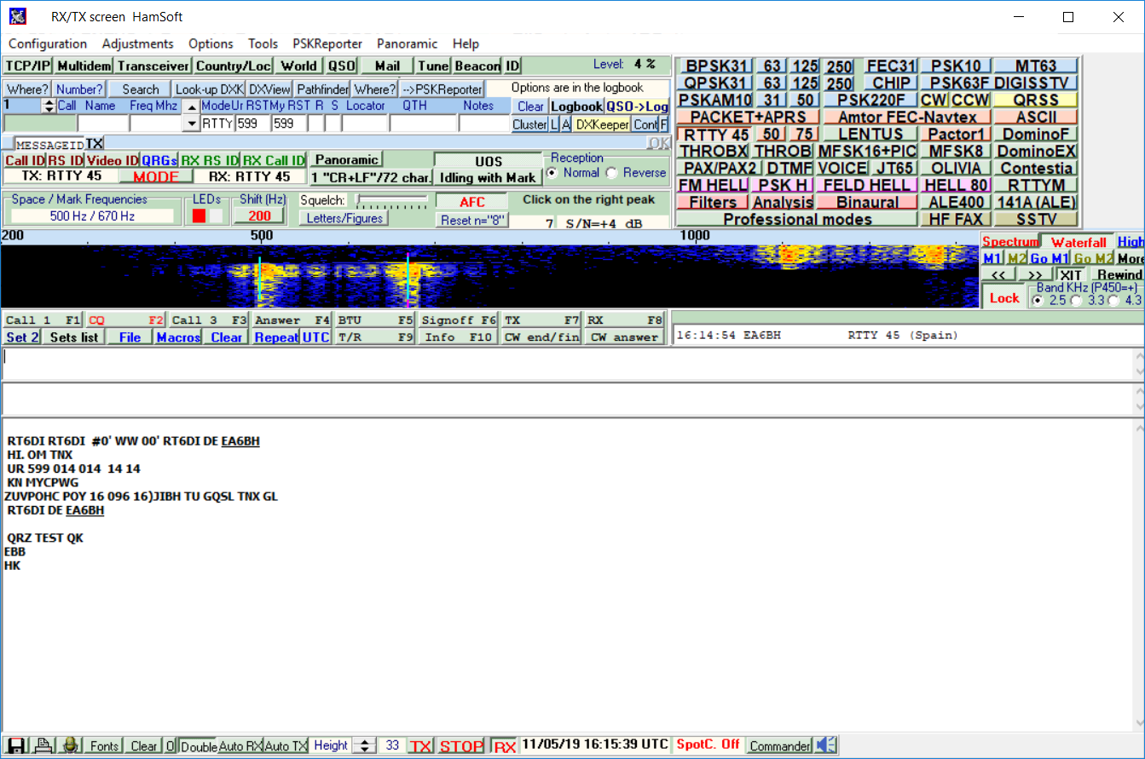The height and width of the screenshot is (759, 1145).
Task: Click the transmit text input area
Action: click(x=566, y=364)
